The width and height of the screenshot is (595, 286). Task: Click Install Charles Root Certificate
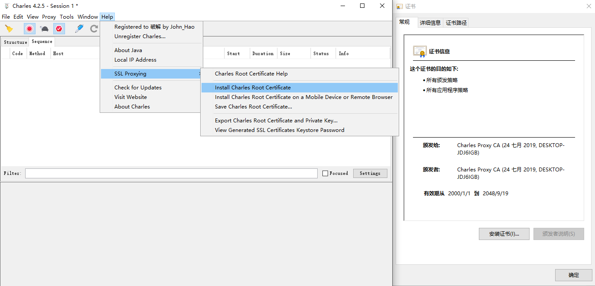[299, 88]
